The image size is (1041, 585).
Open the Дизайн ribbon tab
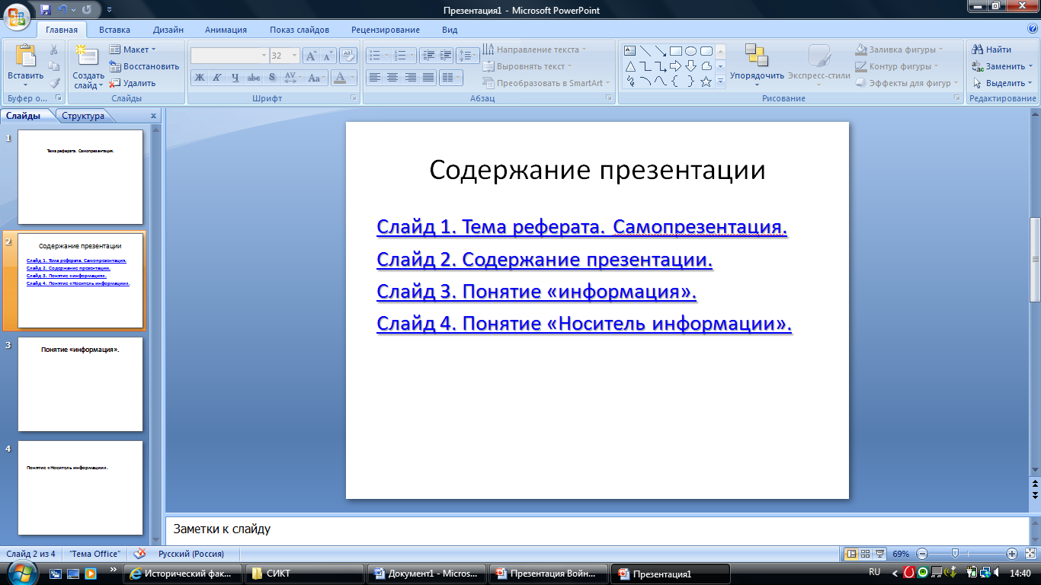[x=168, y=30]
